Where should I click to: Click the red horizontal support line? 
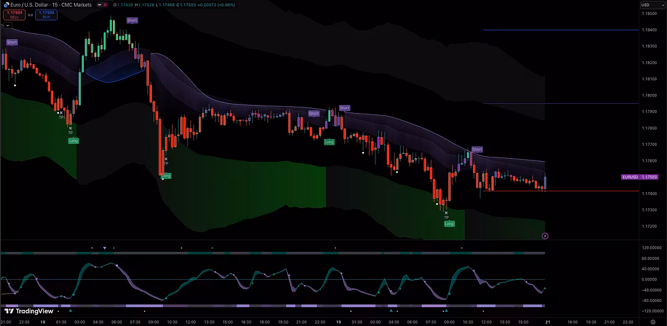coord(556,191)
